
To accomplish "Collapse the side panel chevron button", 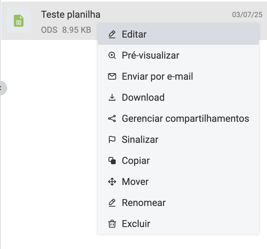I will click(x=2, y=88).
